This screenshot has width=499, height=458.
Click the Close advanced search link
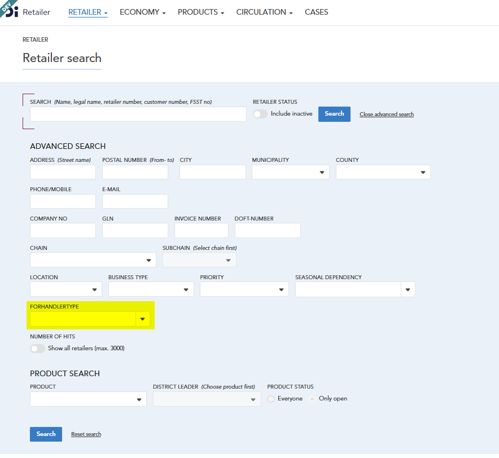pyautogui.click(x=387, y=114)
